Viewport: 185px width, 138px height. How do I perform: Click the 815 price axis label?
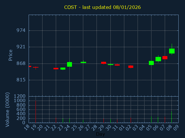coord(21,80)
